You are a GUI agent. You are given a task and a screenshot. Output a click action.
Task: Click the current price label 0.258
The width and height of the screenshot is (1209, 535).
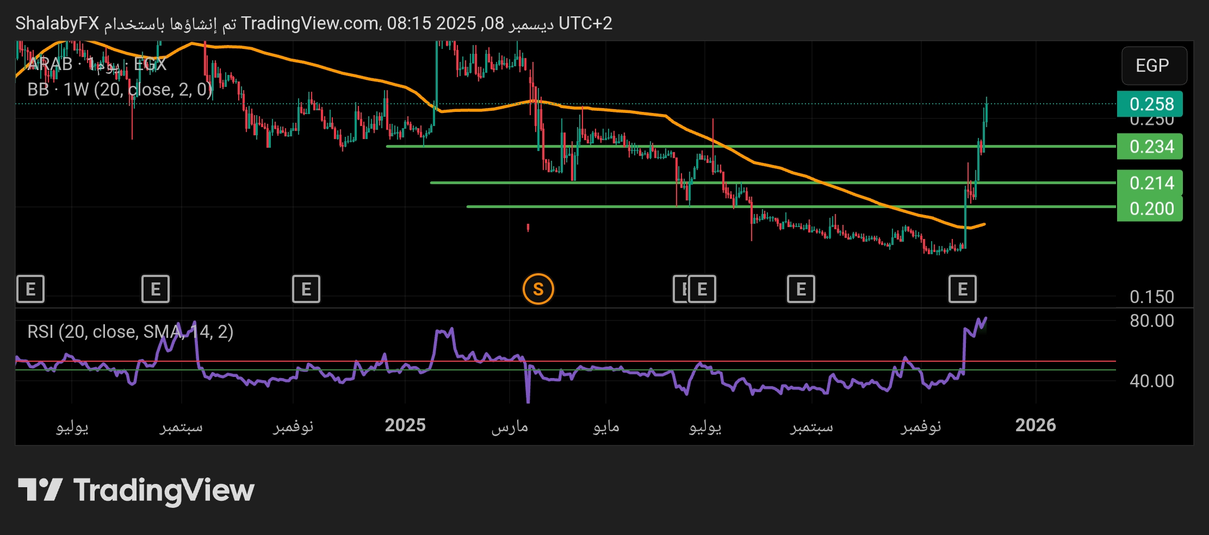[1150, 104]
